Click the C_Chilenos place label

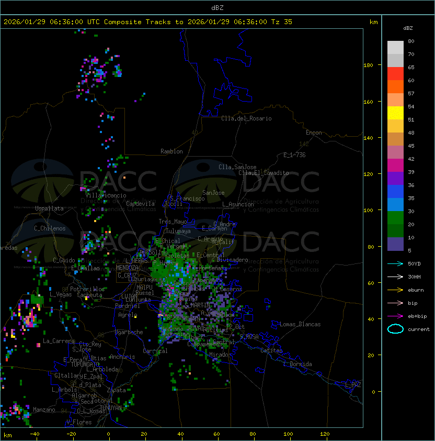click(x=50, y=228)
